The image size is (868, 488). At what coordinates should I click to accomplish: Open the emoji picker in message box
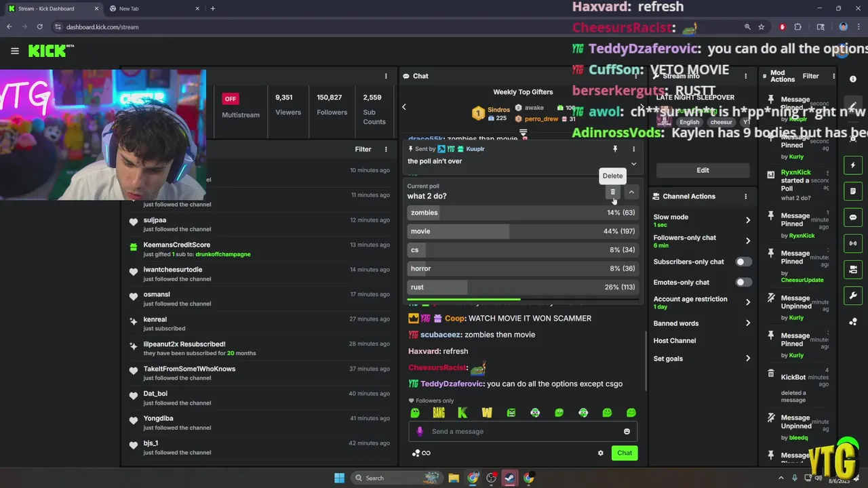pyautogui.click(x=627, y=432)
